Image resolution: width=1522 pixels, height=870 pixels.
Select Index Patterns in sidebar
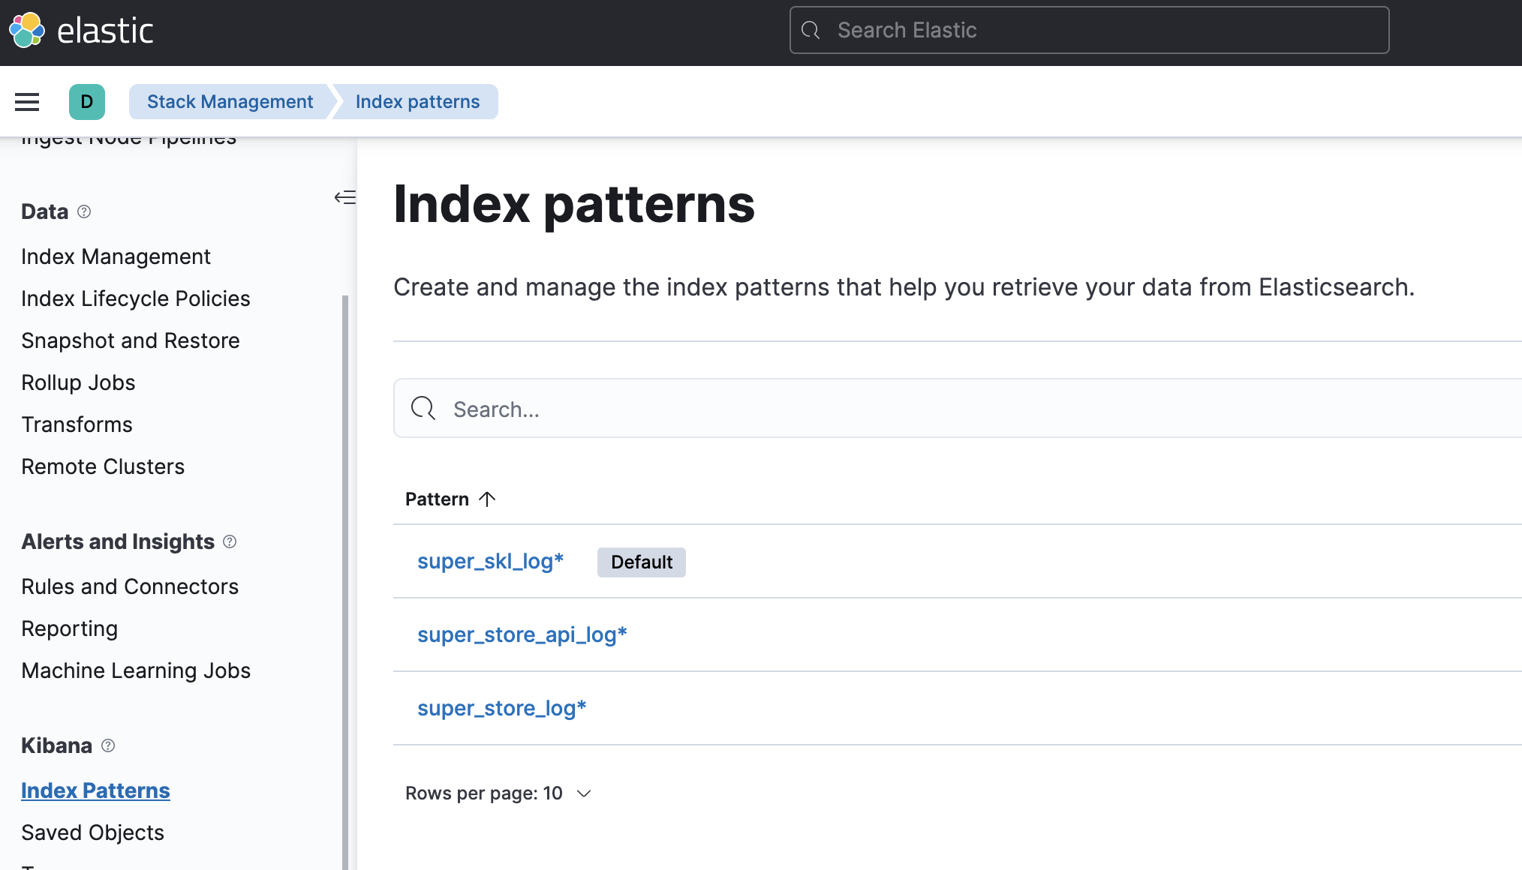pos(95,790)
